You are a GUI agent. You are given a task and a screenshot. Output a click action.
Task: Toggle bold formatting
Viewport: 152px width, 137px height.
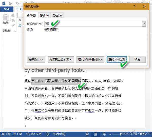pyautogui.click(x=20, y=20)
